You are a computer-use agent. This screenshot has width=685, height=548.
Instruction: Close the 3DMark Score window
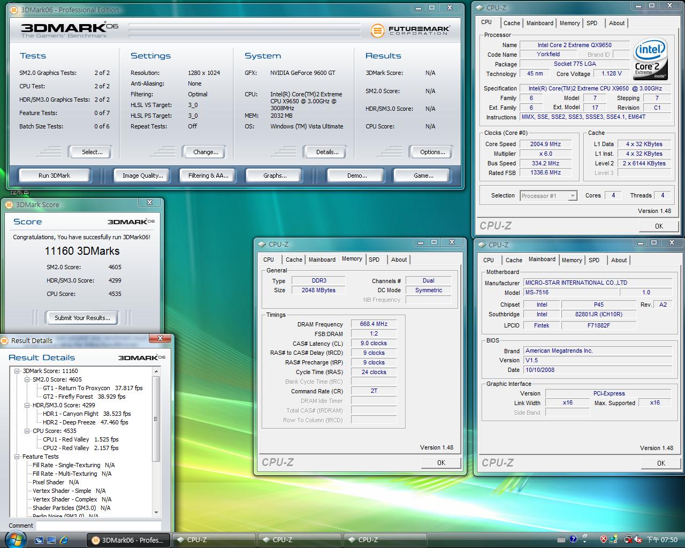150,202
